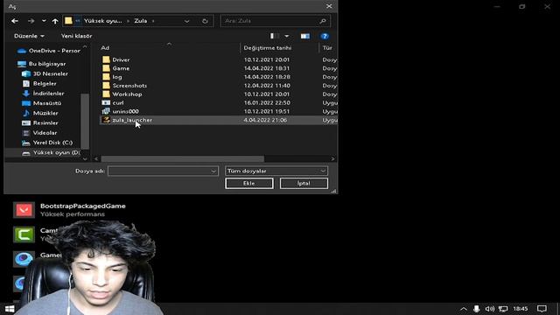
Task: Toggle the preview pane icon
Action: (305, 36)
